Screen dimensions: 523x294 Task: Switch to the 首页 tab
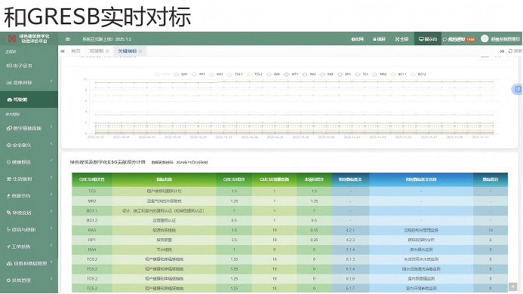point(75,51)
